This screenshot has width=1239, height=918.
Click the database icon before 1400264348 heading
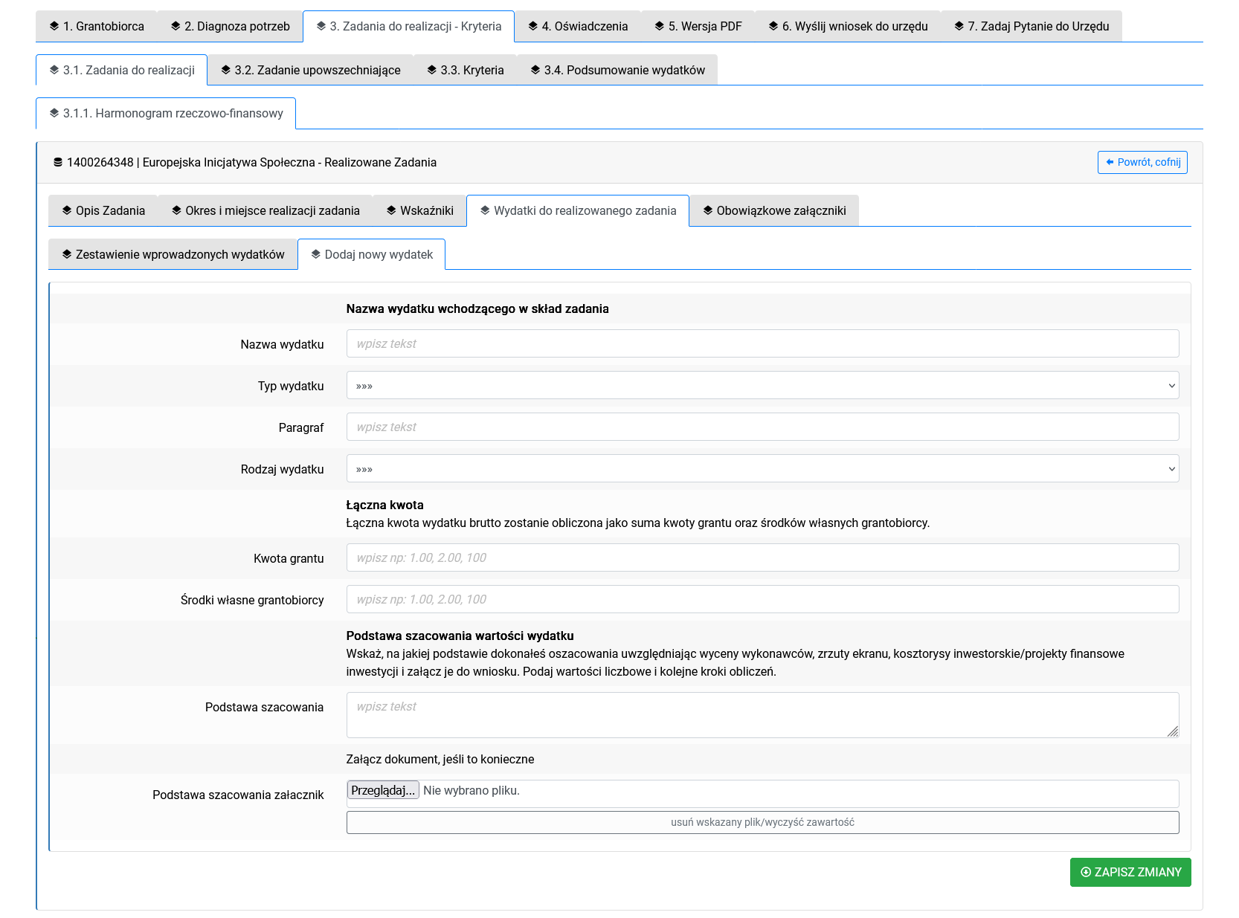point(58,162)
